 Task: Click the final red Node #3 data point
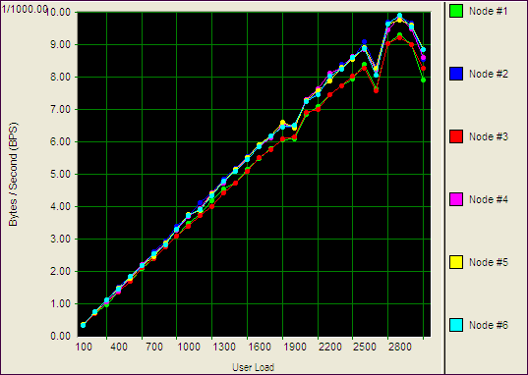click(x=423, y=69)
